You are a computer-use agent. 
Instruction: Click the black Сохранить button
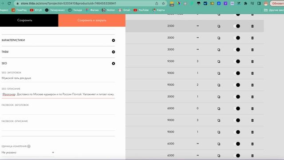(29, 20)
